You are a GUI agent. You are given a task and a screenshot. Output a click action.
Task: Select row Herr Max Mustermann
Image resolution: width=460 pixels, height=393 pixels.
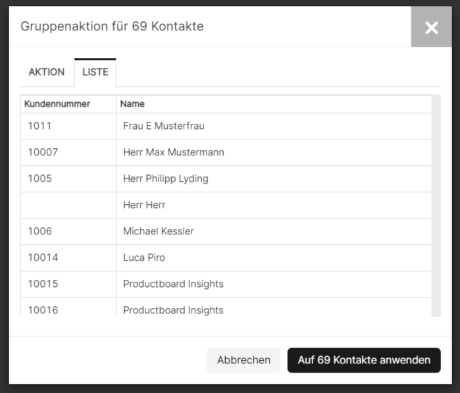(226, 152)
